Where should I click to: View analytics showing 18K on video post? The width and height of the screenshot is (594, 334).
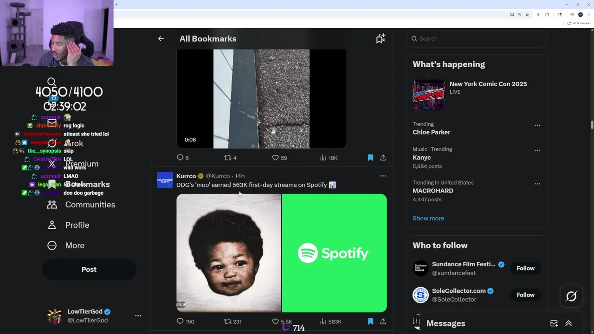click(329, 158)
